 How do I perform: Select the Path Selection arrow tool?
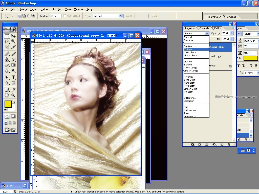pos(7,77)
